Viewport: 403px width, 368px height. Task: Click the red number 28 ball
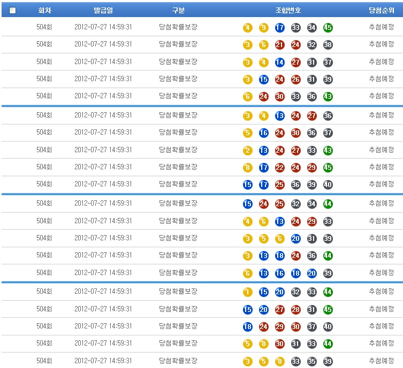tap(295, 309)
